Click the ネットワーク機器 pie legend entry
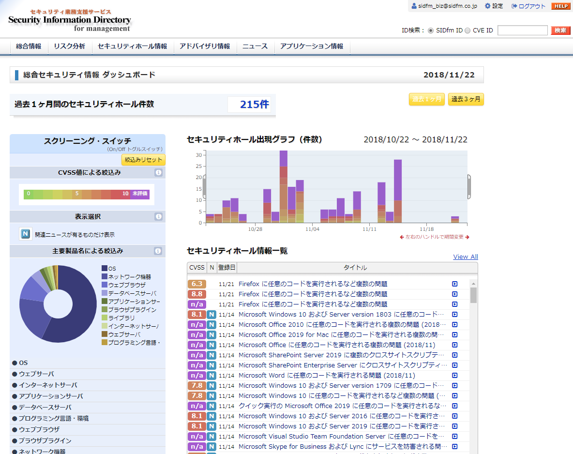This screenshot has width=573, height=454. 126,277
